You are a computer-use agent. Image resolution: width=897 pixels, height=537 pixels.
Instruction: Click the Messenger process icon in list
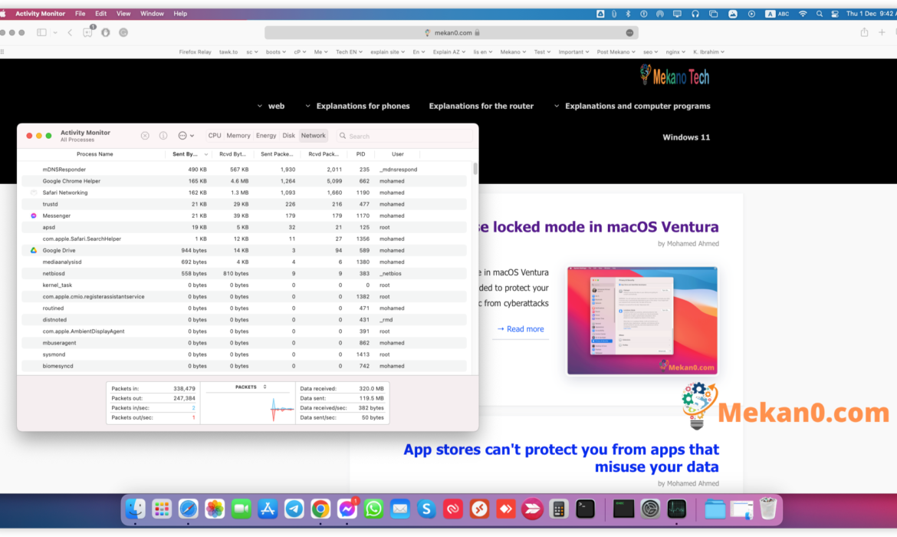(x=34, y=216)
